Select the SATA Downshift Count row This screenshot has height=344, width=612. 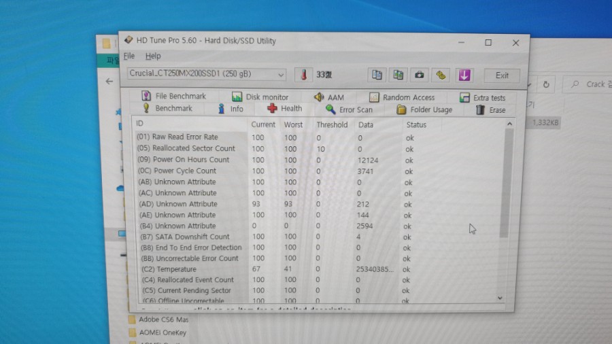tap(320, 237)
